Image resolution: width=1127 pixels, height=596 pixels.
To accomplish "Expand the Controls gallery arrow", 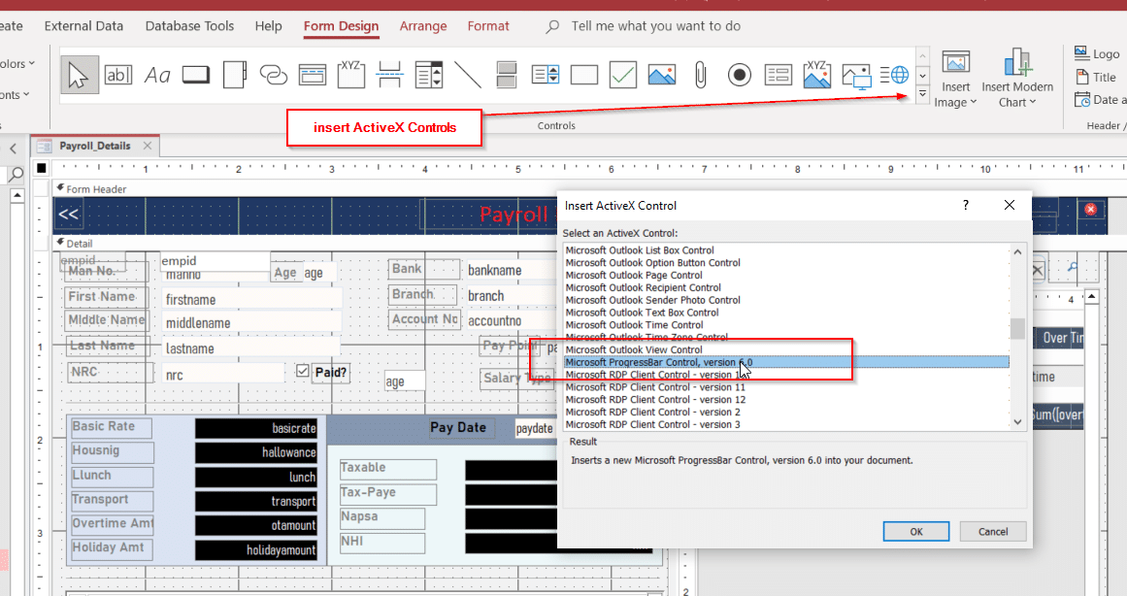I will (x=921, y=93).
